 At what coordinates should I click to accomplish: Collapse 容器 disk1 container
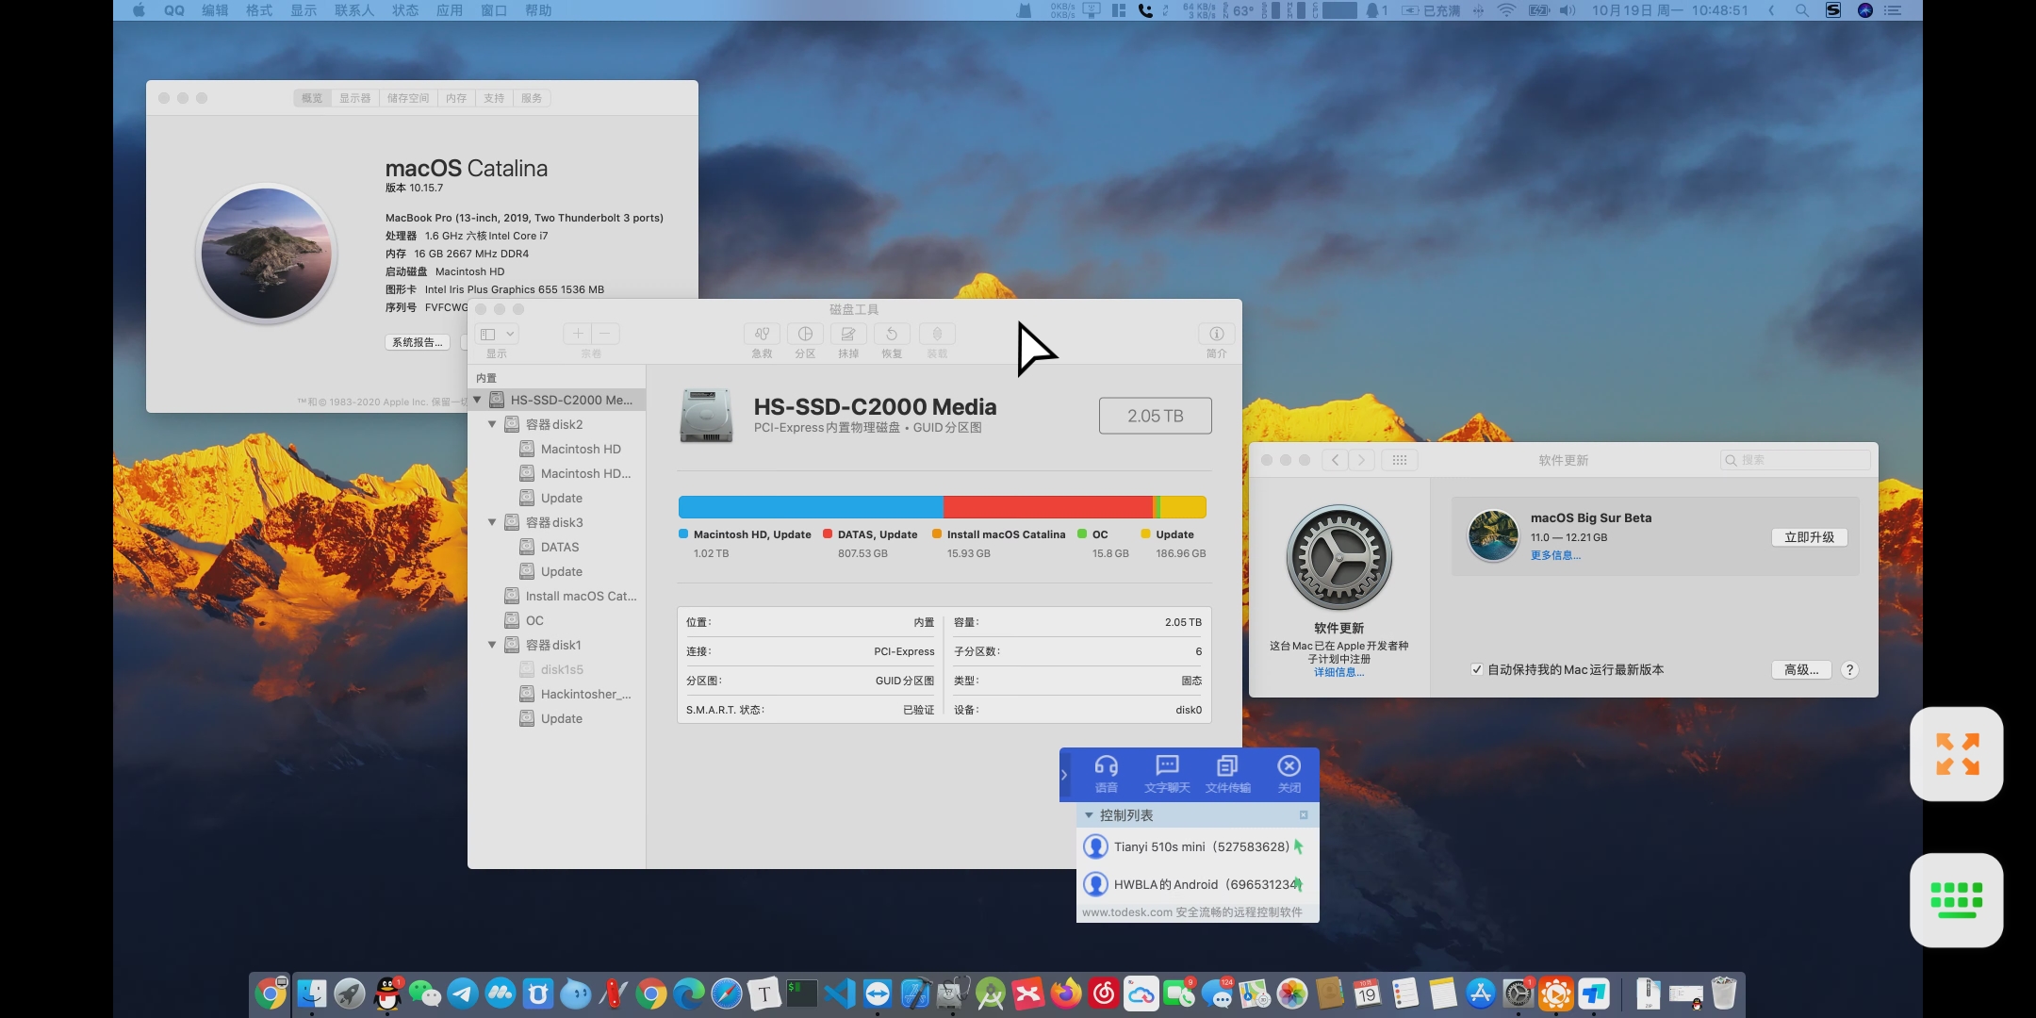pyautogui.click(x=492, y=645)
